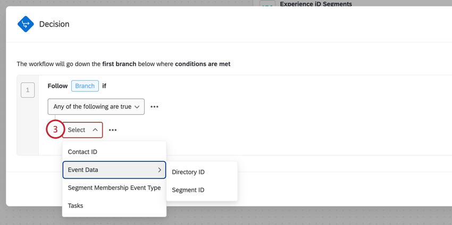The height and width of the screenshot is (225, 452).
Task: Click the branch number 1 box
Action: click(x=28, y=90)
